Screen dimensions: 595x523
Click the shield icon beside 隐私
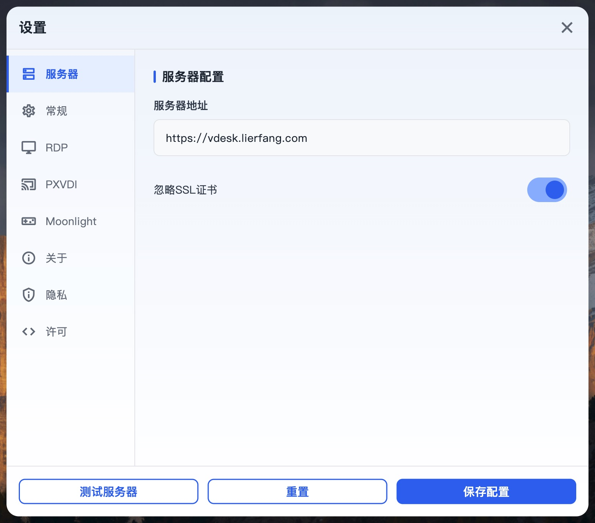pos(29,295)
